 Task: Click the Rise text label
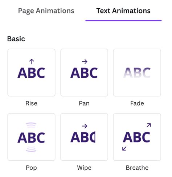pyautogui.click(x=31, y=103)
